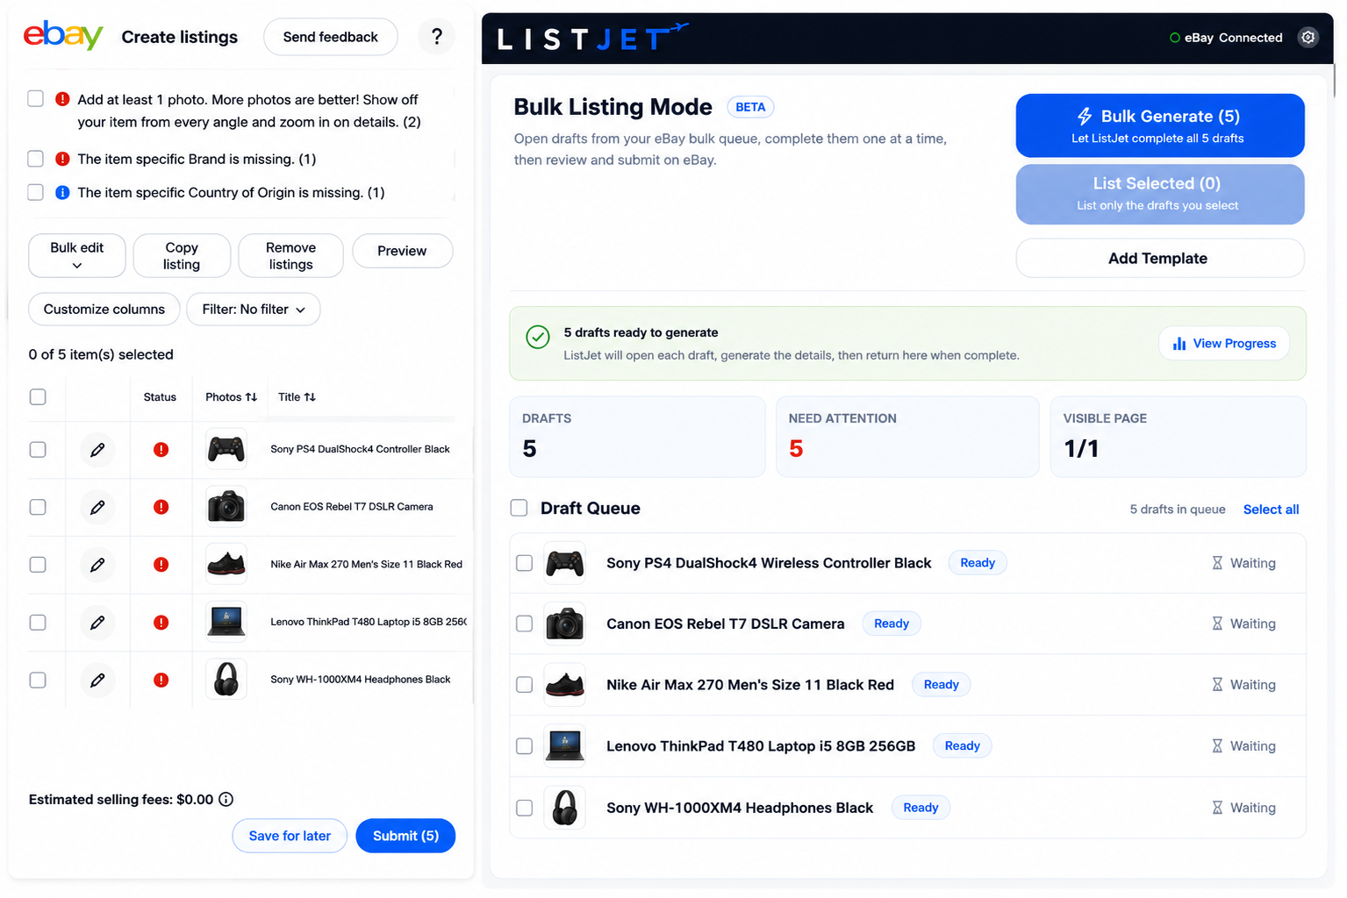Click Ready badge on Lenovo ThinkPad T480 draft
Viewport: 1347px width, 898px height.
962,746
